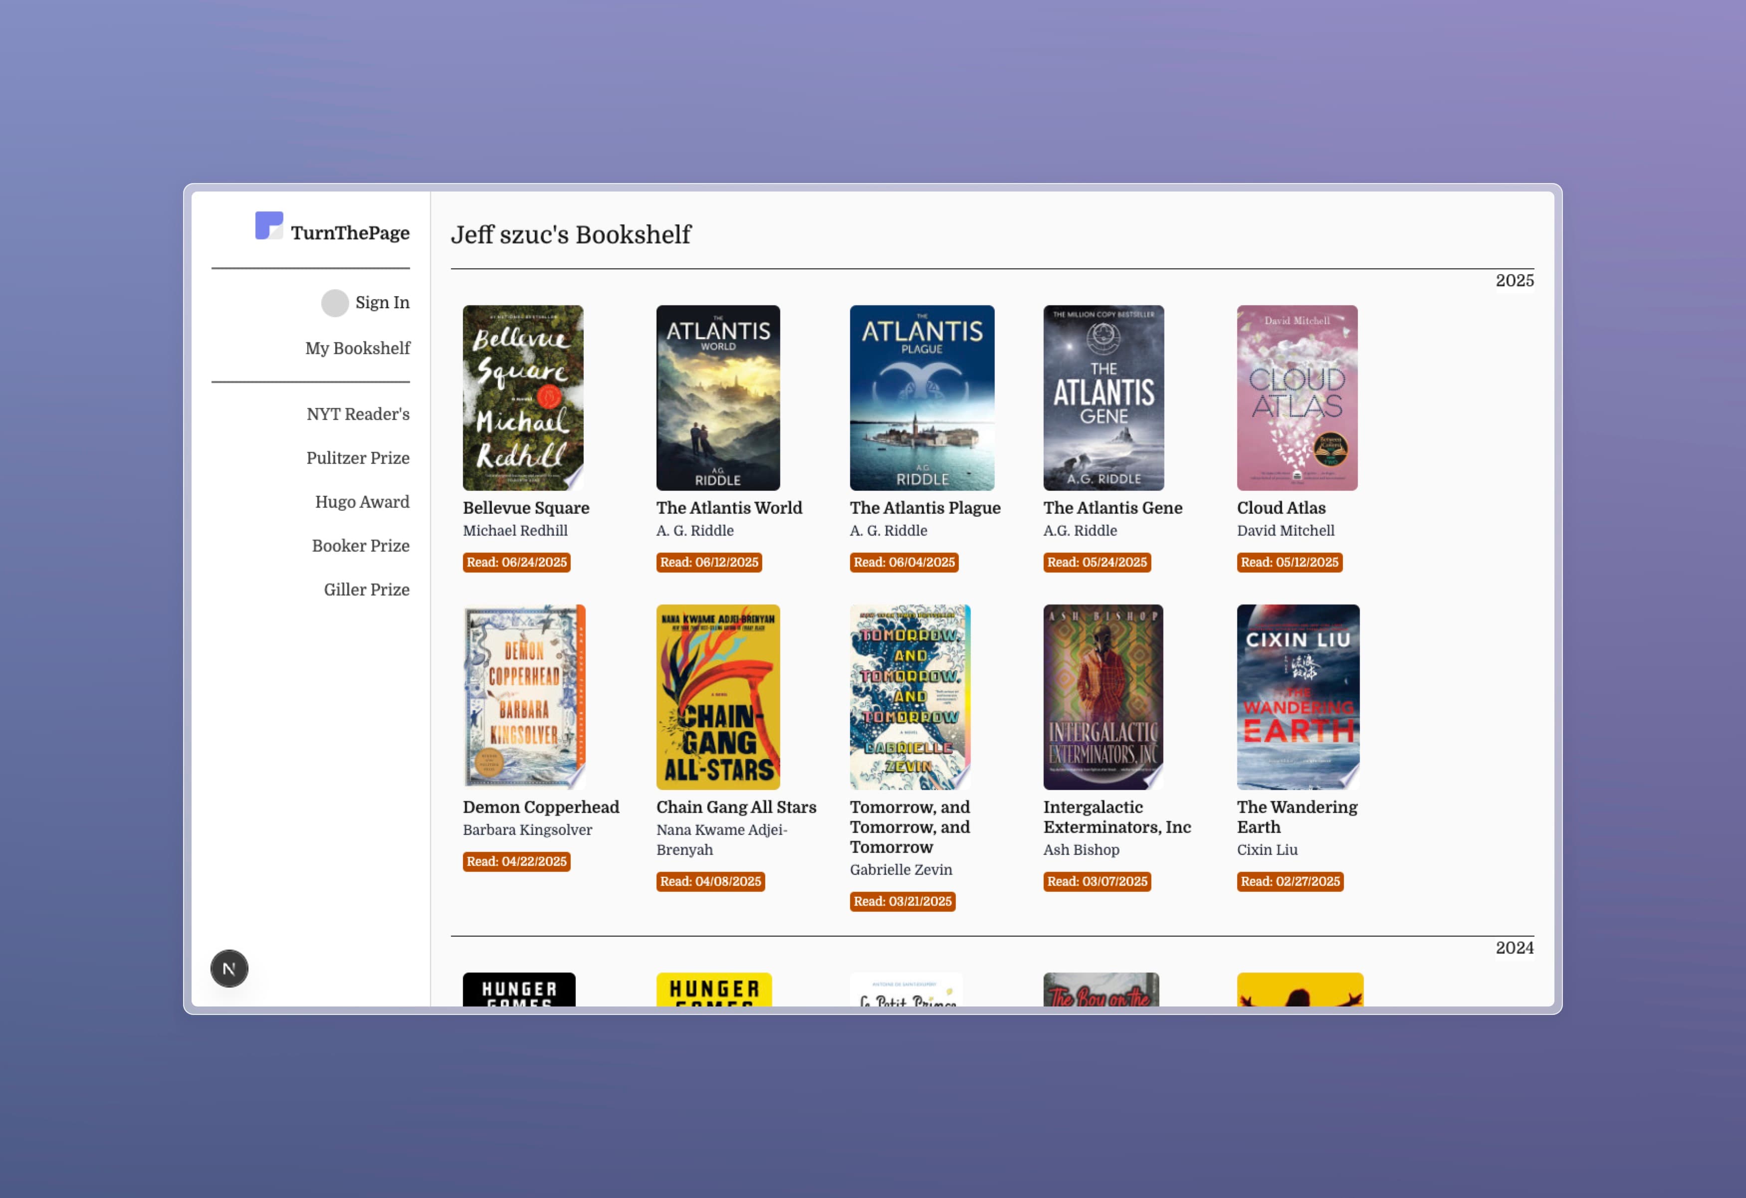The width and height of the screenshot is (1746, 1198).
Task: Click author name Cixin Liu
Action: 1268,849
